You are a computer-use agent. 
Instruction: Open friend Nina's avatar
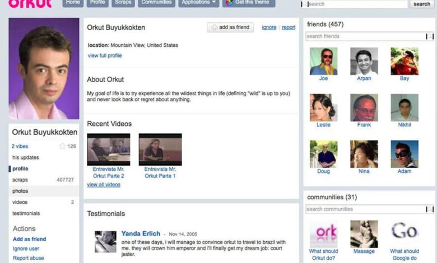click(x=364, y=154)
